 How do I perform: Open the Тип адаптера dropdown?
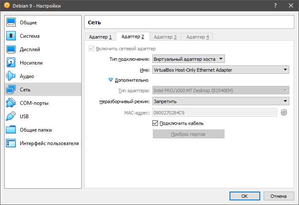221,91
